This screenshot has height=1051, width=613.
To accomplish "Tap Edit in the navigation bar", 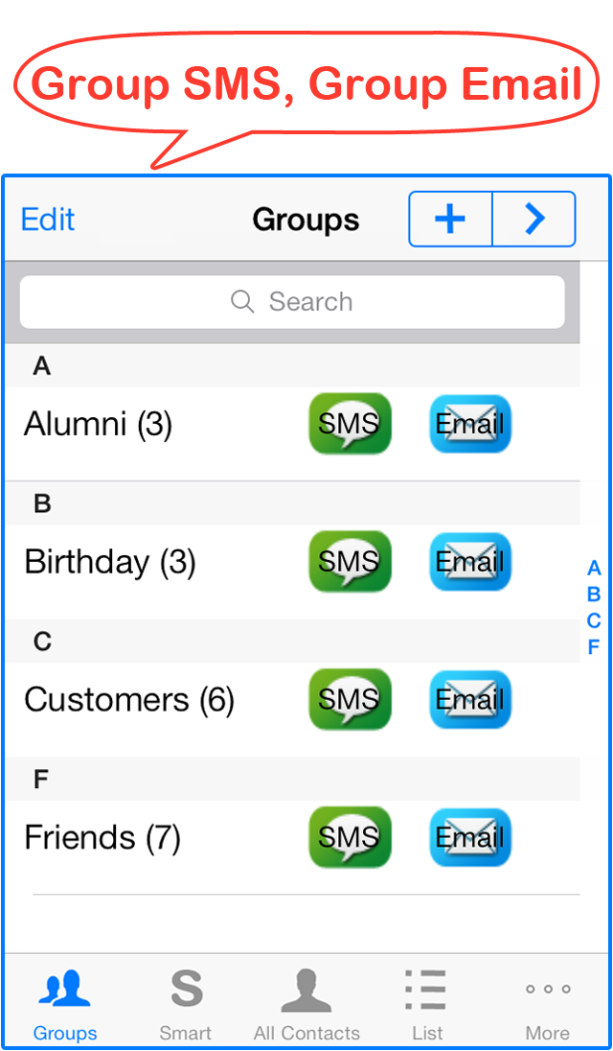I will (48, 220).
